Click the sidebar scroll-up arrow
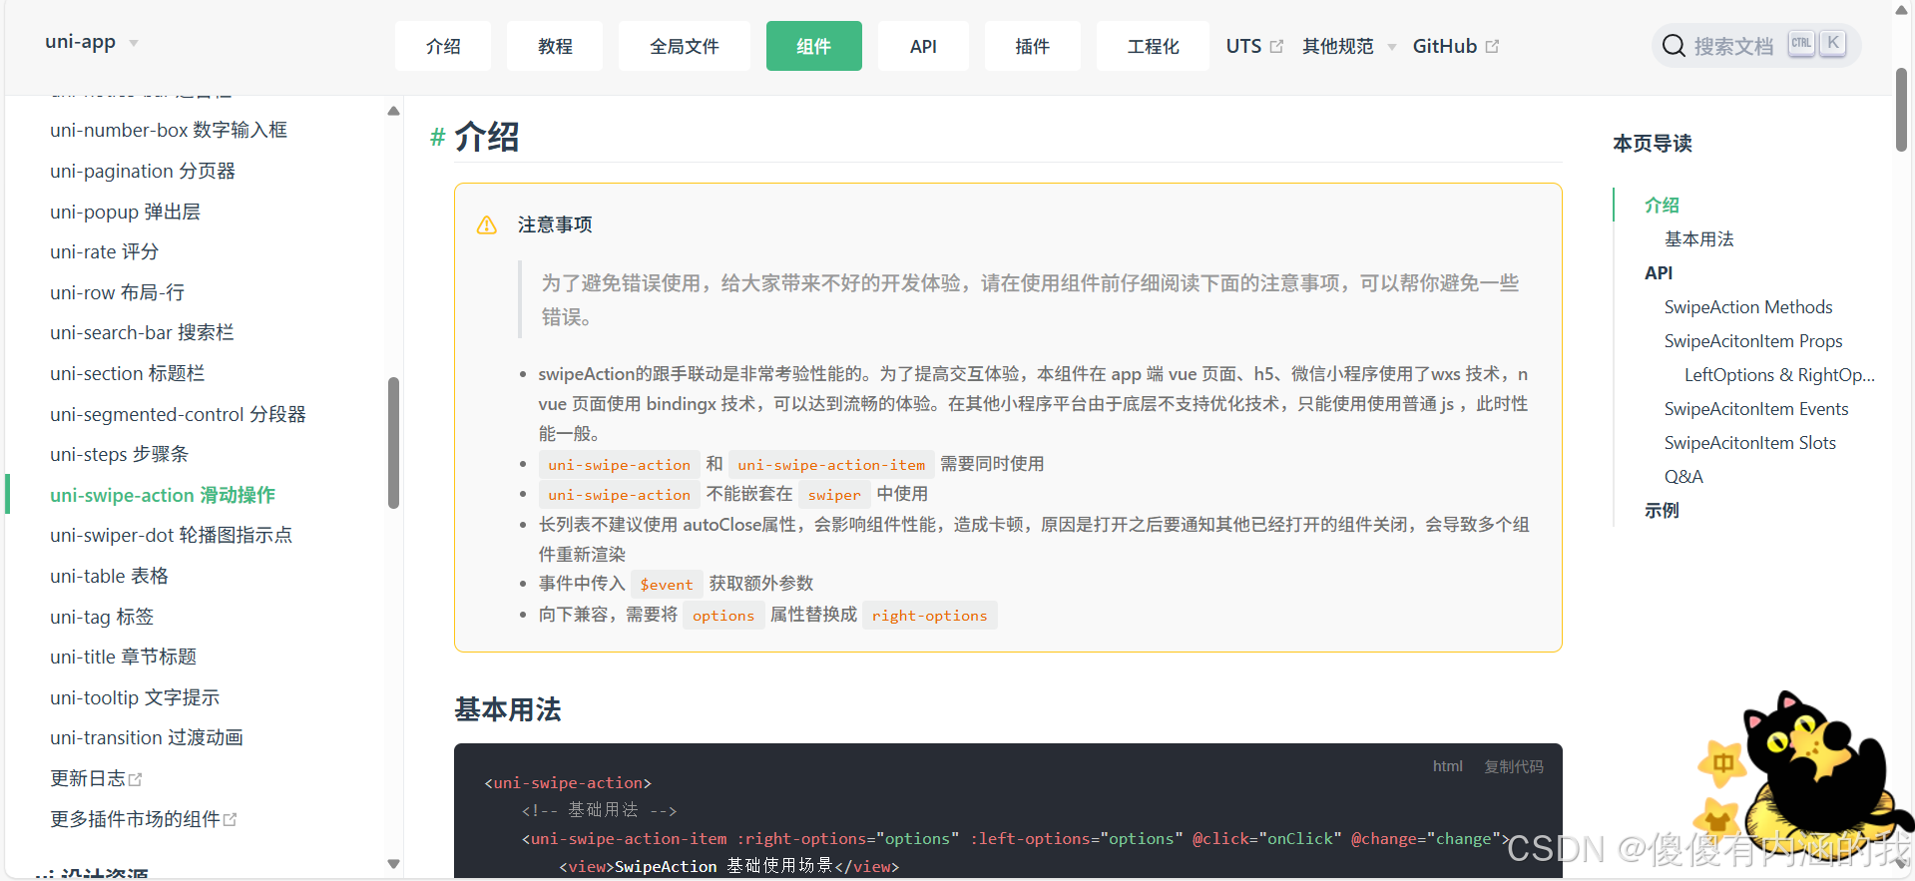Viewport: 1915px width, 881px height. point(393,111)
